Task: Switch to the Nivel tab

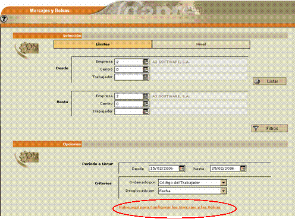Action: click(201, 45)
